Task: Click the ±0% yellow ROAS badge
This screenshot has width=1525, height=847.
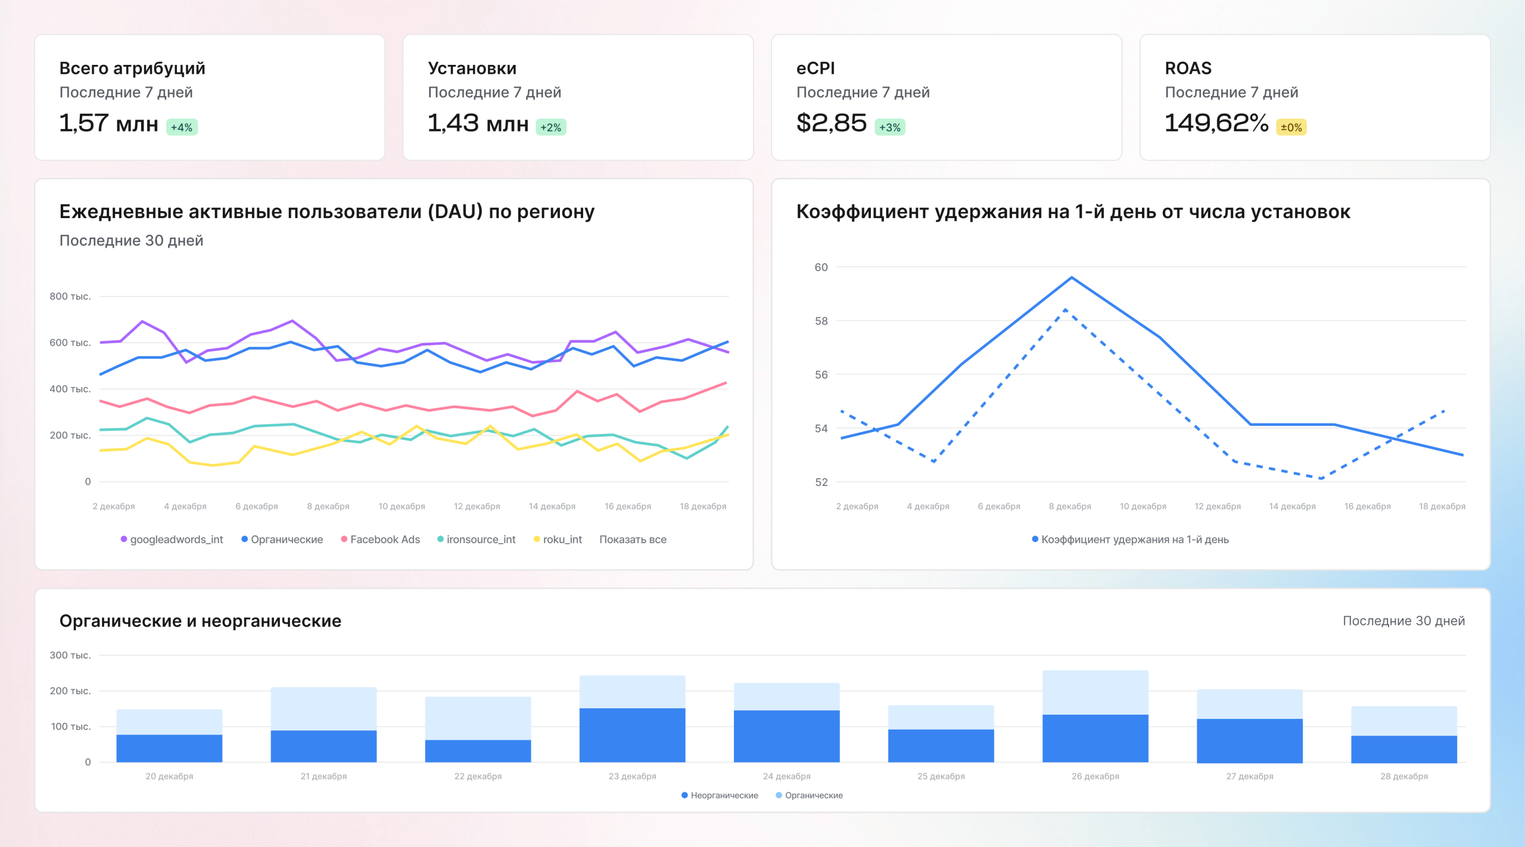Action: [x=1291, y=127]
